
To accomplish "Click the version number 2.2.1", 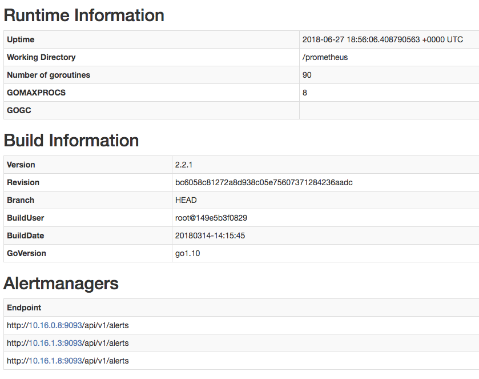I will click(184, 165).
